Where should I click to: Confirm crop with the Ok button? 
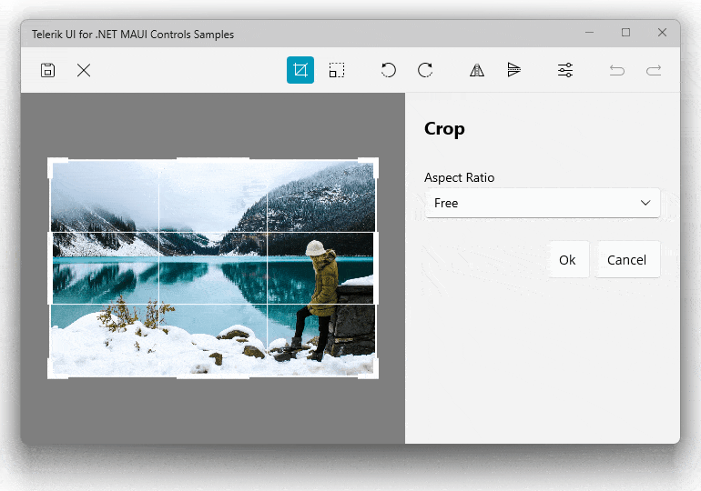pos(569,259)
